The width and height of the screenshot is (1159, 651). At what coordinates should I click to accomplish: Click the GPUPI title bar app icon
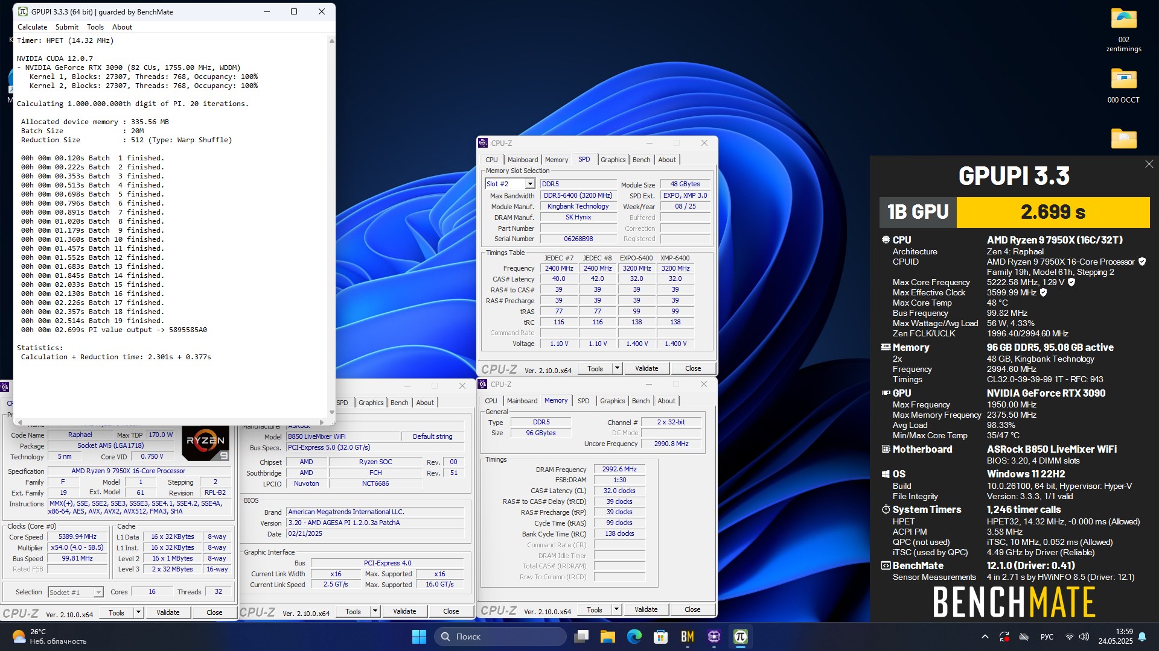[x=22, y=11]
